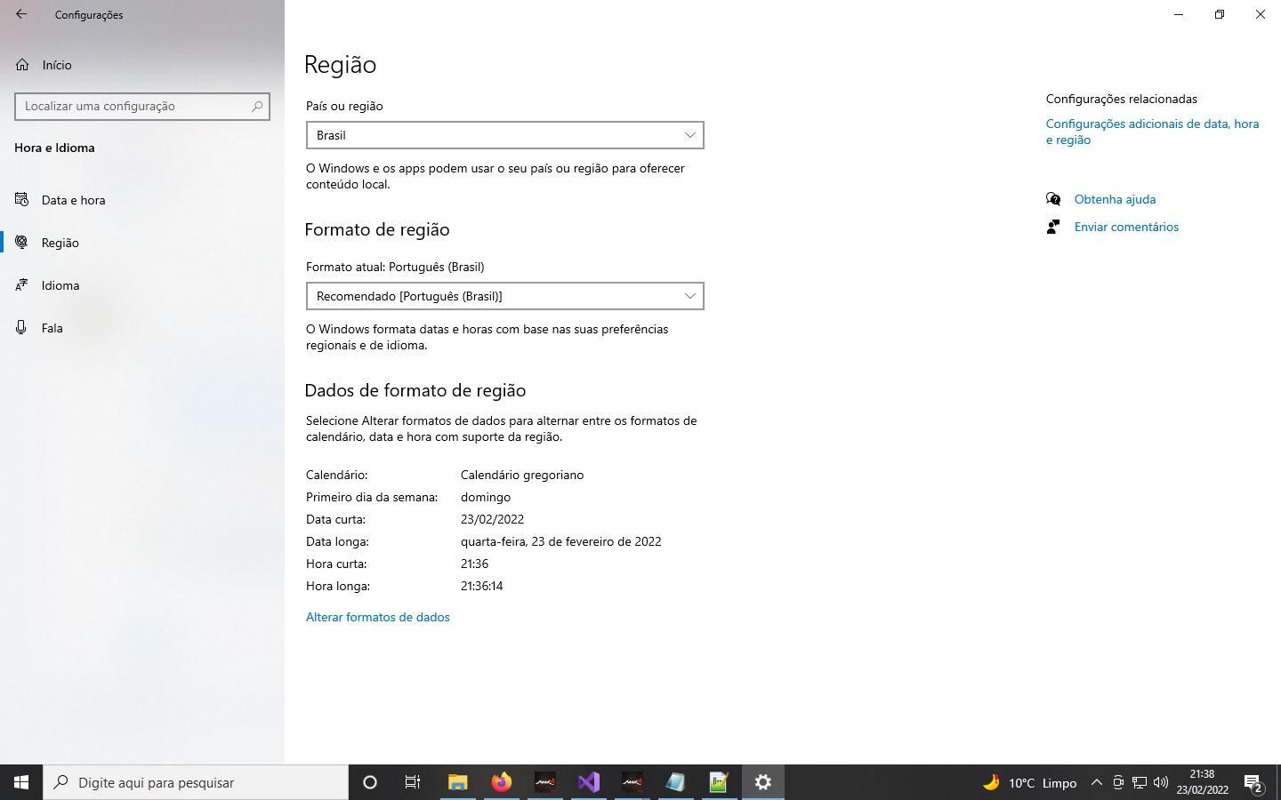Click the Data longa value quarta-feira, 23 de fevereiro

click(560, 541)
